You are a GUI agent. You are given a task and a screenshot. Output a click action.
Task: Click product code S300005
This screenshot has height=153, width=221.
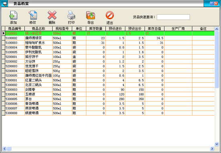(x=11, y=99)
